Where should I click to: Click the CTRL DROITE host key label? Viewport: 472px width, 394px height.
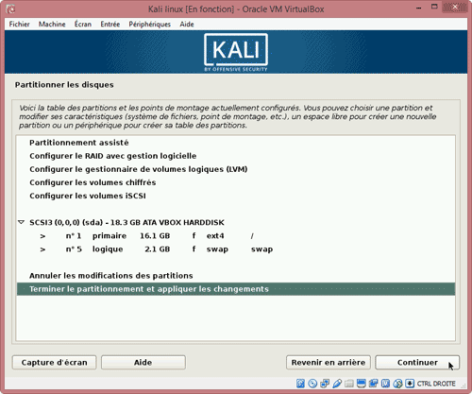pos(436,384)
